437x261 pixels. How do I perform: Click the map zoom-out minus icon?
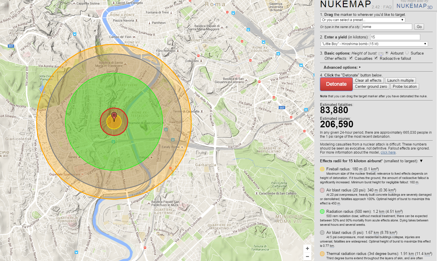coord(307,256)
